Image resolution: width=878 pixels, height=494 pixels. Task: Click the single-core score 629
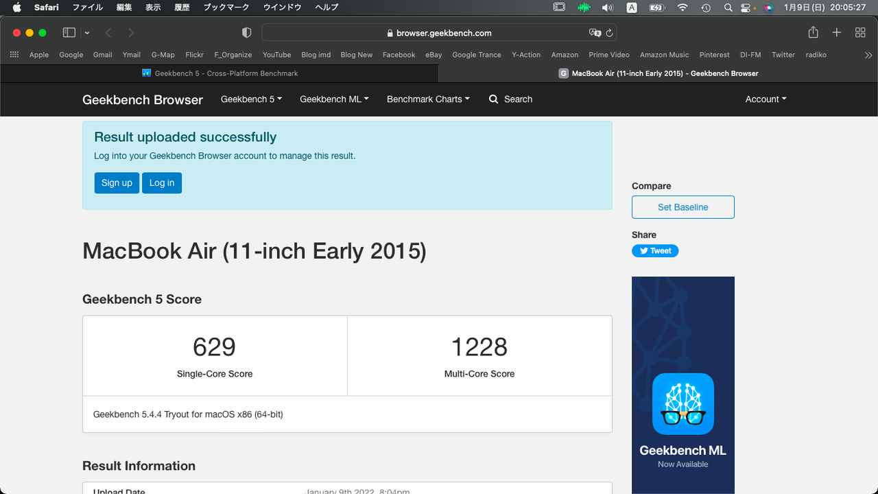point(214,346)
